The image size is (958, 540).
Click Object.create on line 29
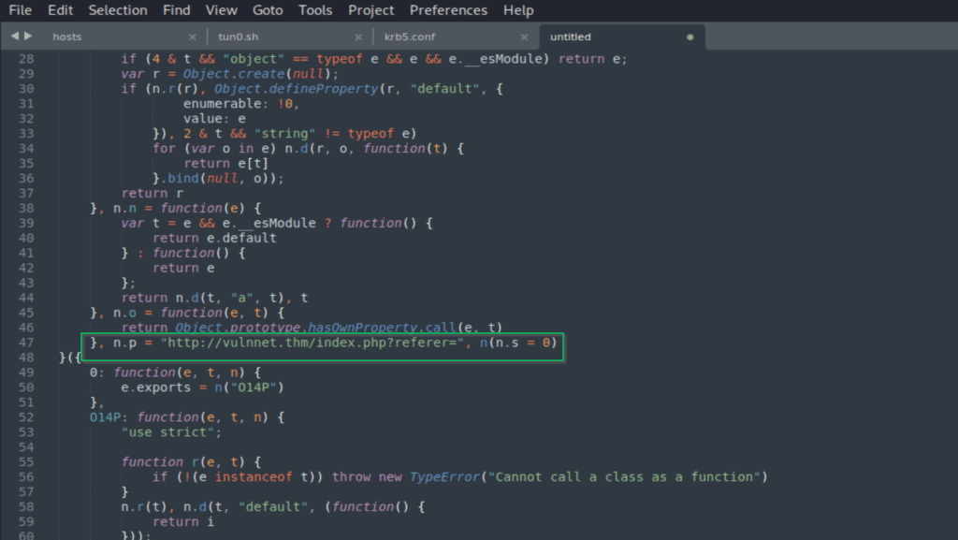(x=234, y=74)
